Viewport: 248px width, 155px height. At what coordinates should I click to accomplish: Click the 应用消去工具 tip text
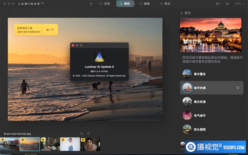pyautogui.click(x=25, y=28)
